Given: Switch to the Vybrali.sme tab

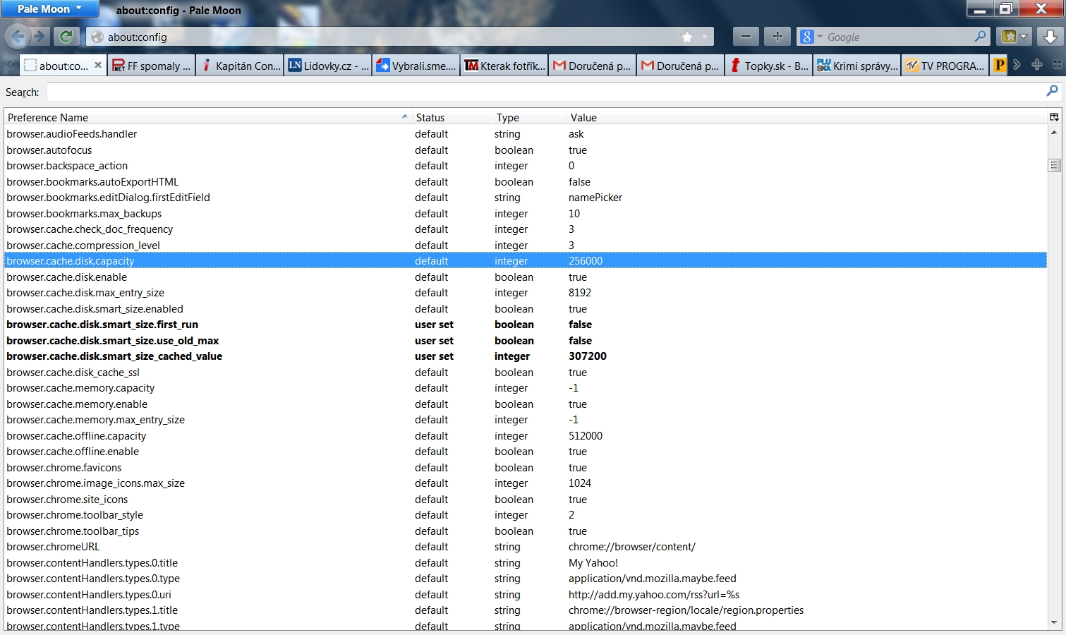Looking at the screenshot, I should pyautogui.click(x=416, y=66).
